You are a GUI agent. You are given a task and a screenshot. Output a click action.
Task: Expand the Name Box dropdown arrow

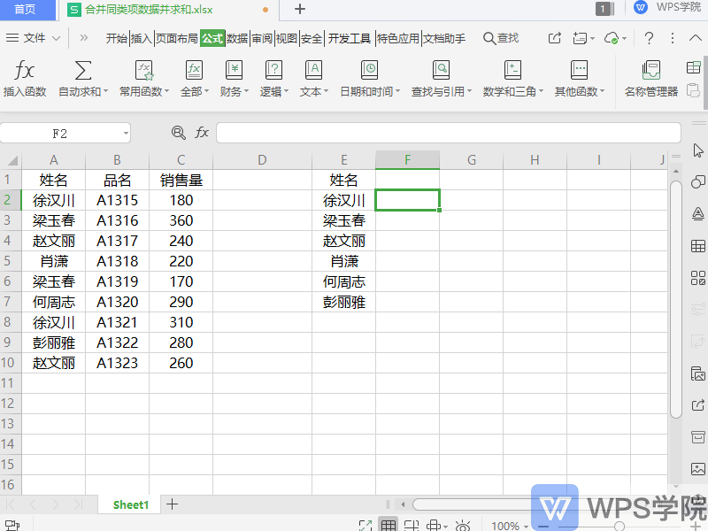126,134
